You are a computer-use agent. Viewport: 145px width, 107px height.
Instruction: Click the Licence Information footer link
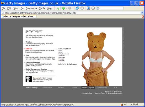click(115, 93)
